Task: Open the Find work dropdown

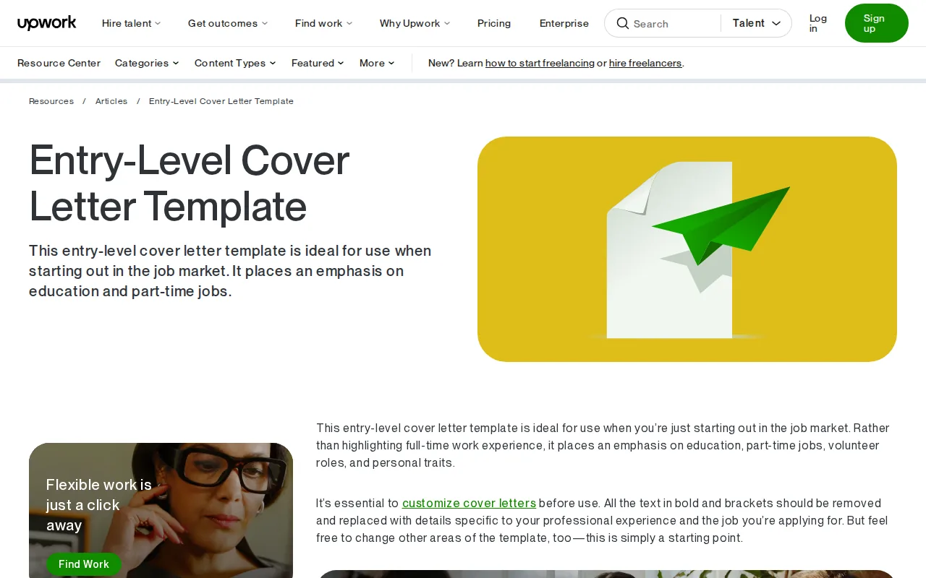Action: click(x=324, y=23)
